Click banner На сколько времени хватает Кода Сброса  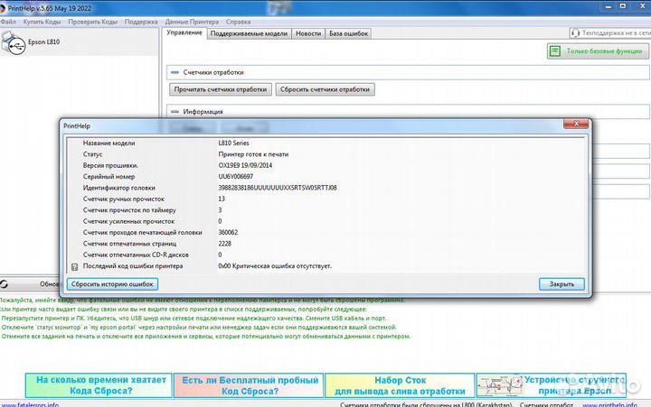coord(99,385)
